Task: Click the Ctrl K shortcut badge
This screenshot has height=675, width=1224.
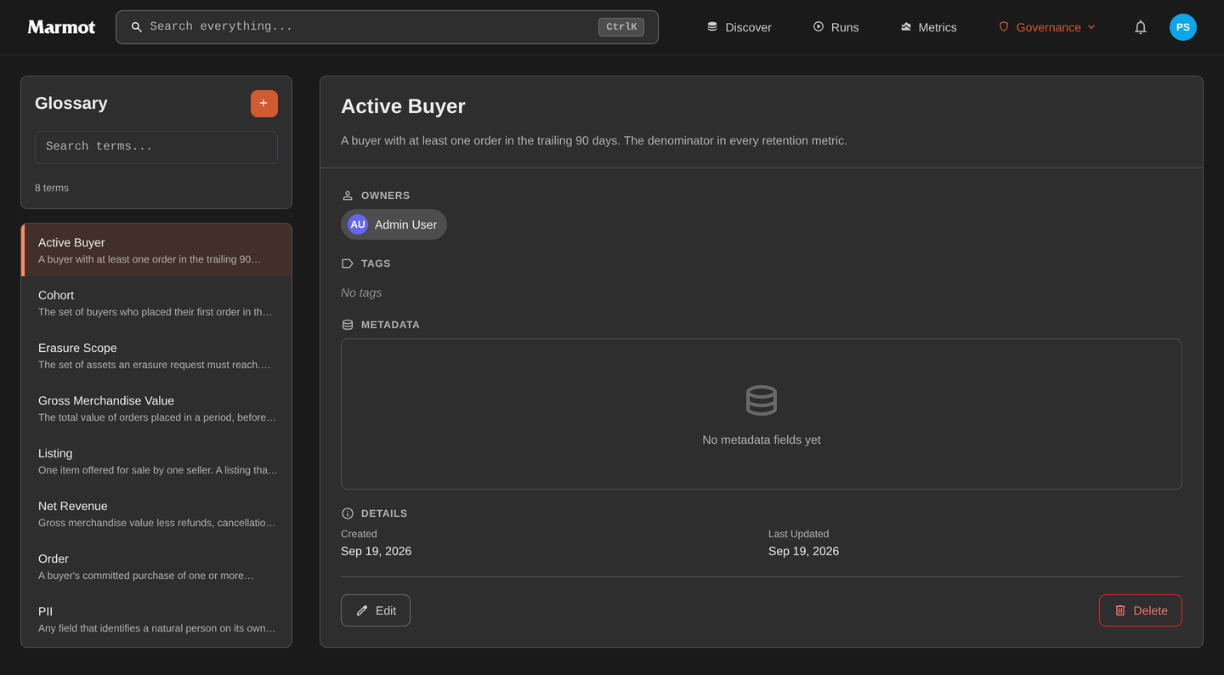Action: pos(621,27)
